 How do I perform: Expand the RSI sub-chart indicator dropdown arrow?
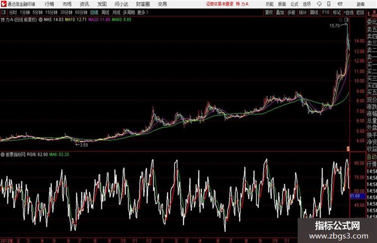click(x=2, y=154)
